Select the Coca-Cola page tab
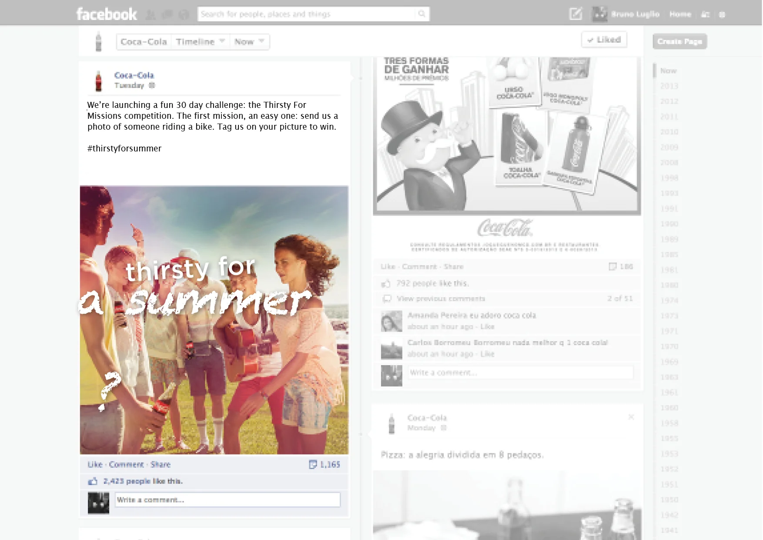The image size is (763, 540). click(x=144, y=42)
